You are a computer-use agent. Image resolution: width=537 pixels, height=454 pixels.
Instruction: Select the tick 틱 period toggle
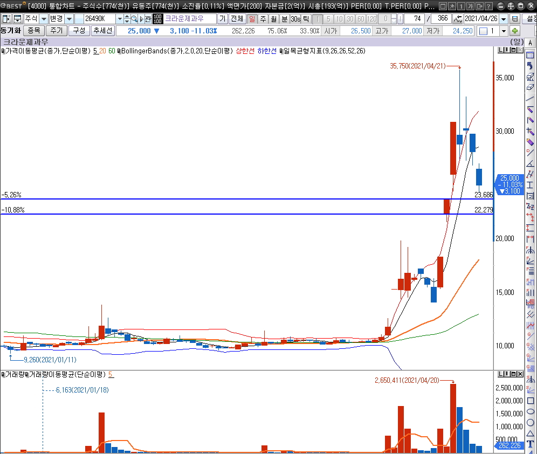pyautogui.click(x=306, y=19)
